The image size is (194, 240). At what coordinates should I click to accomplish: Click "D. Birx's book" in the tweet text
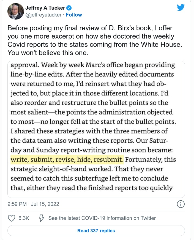[109, 28]
